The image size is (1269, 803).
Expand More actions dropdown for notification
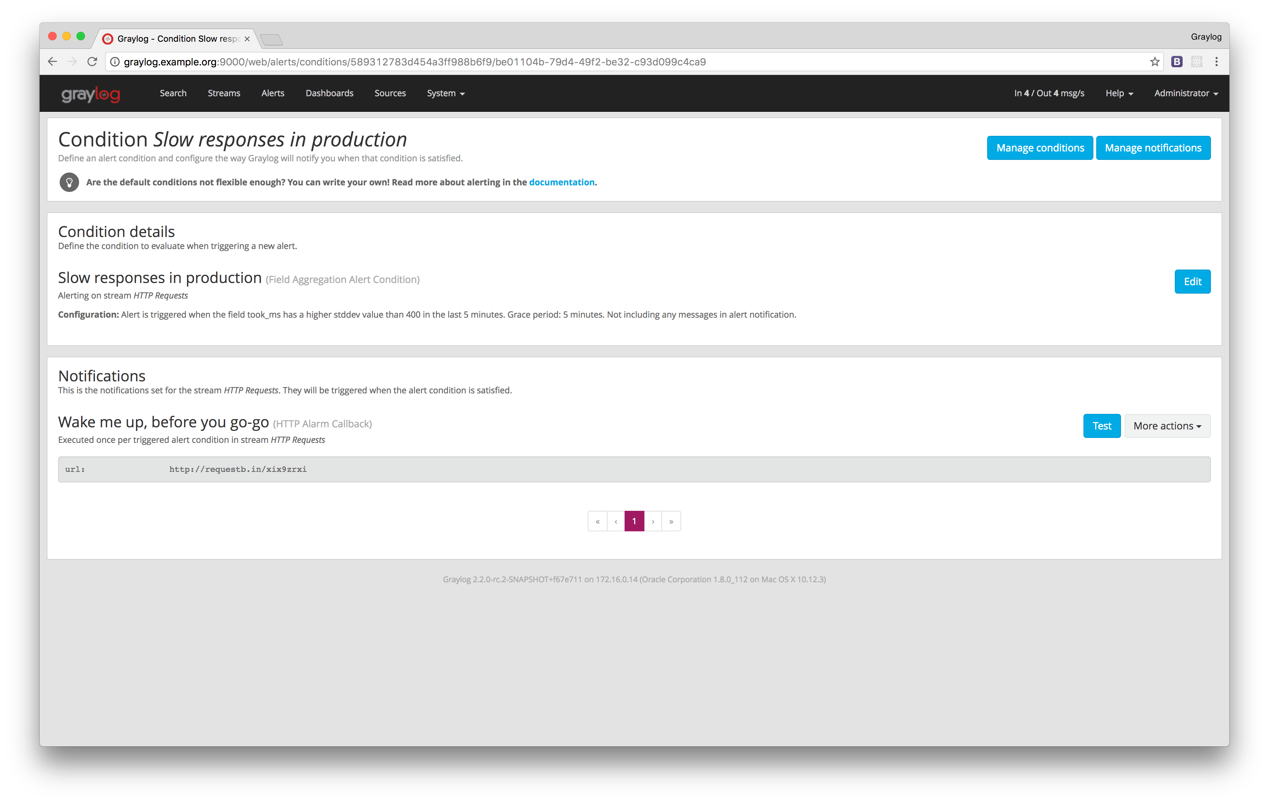pyautogui.click(x=1167, y=426)
